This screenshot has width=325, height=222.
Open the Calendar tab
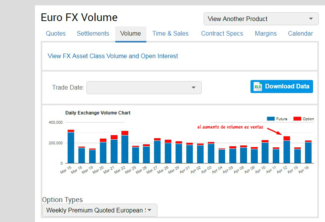pos(300,34)
